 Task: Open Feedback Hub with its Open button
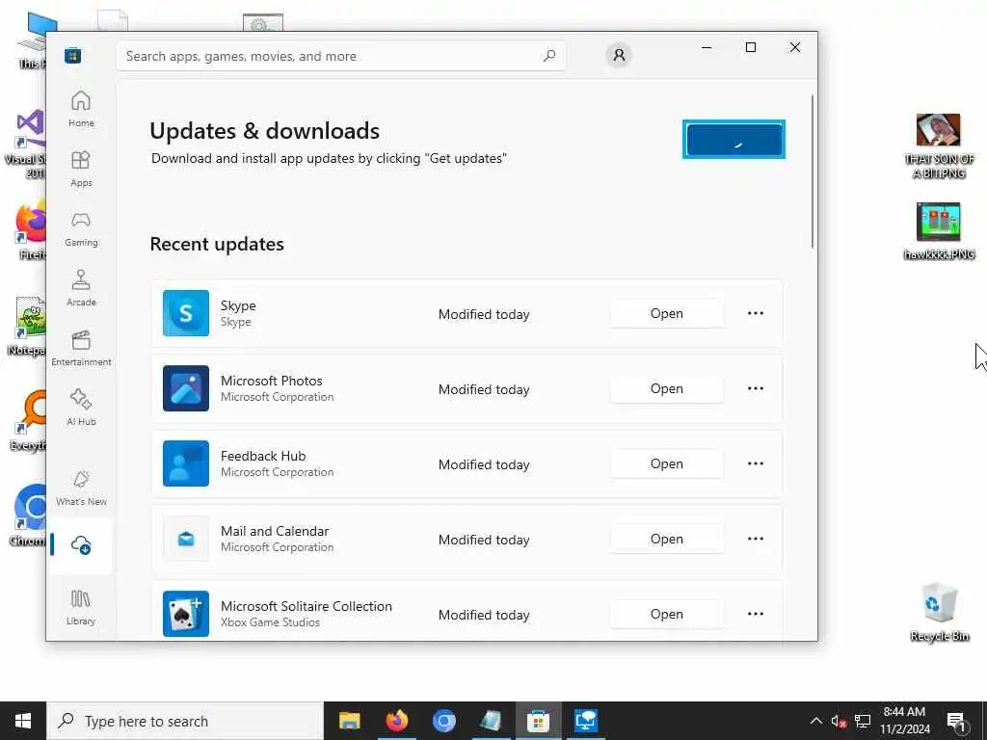point(667,463)
